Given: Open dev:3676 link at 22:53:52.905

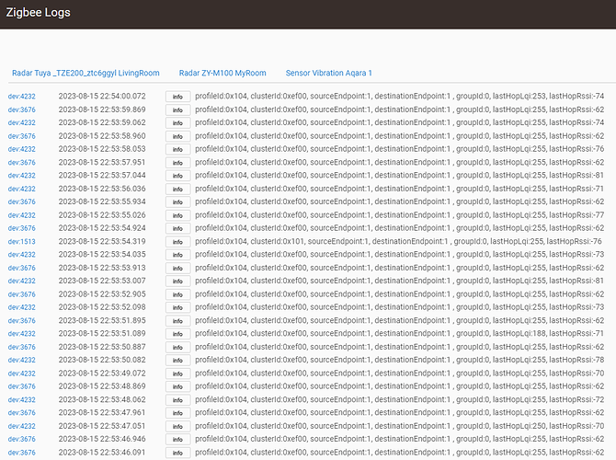Looking at the screenshot, I should (22, 294).
